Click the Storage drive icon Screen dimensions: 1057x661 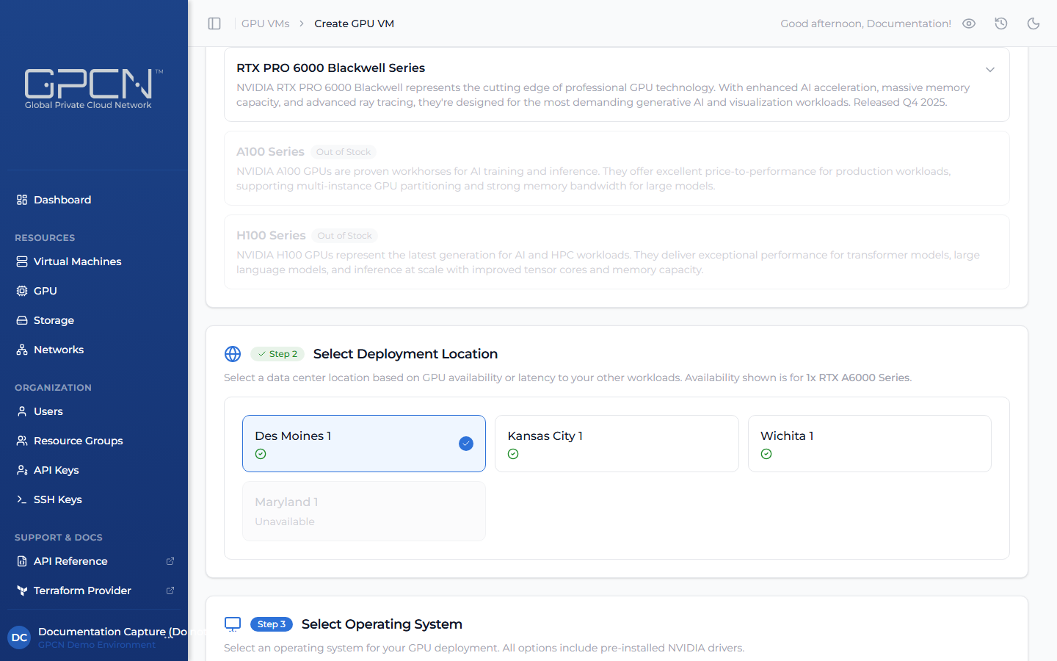coord(22,320)
